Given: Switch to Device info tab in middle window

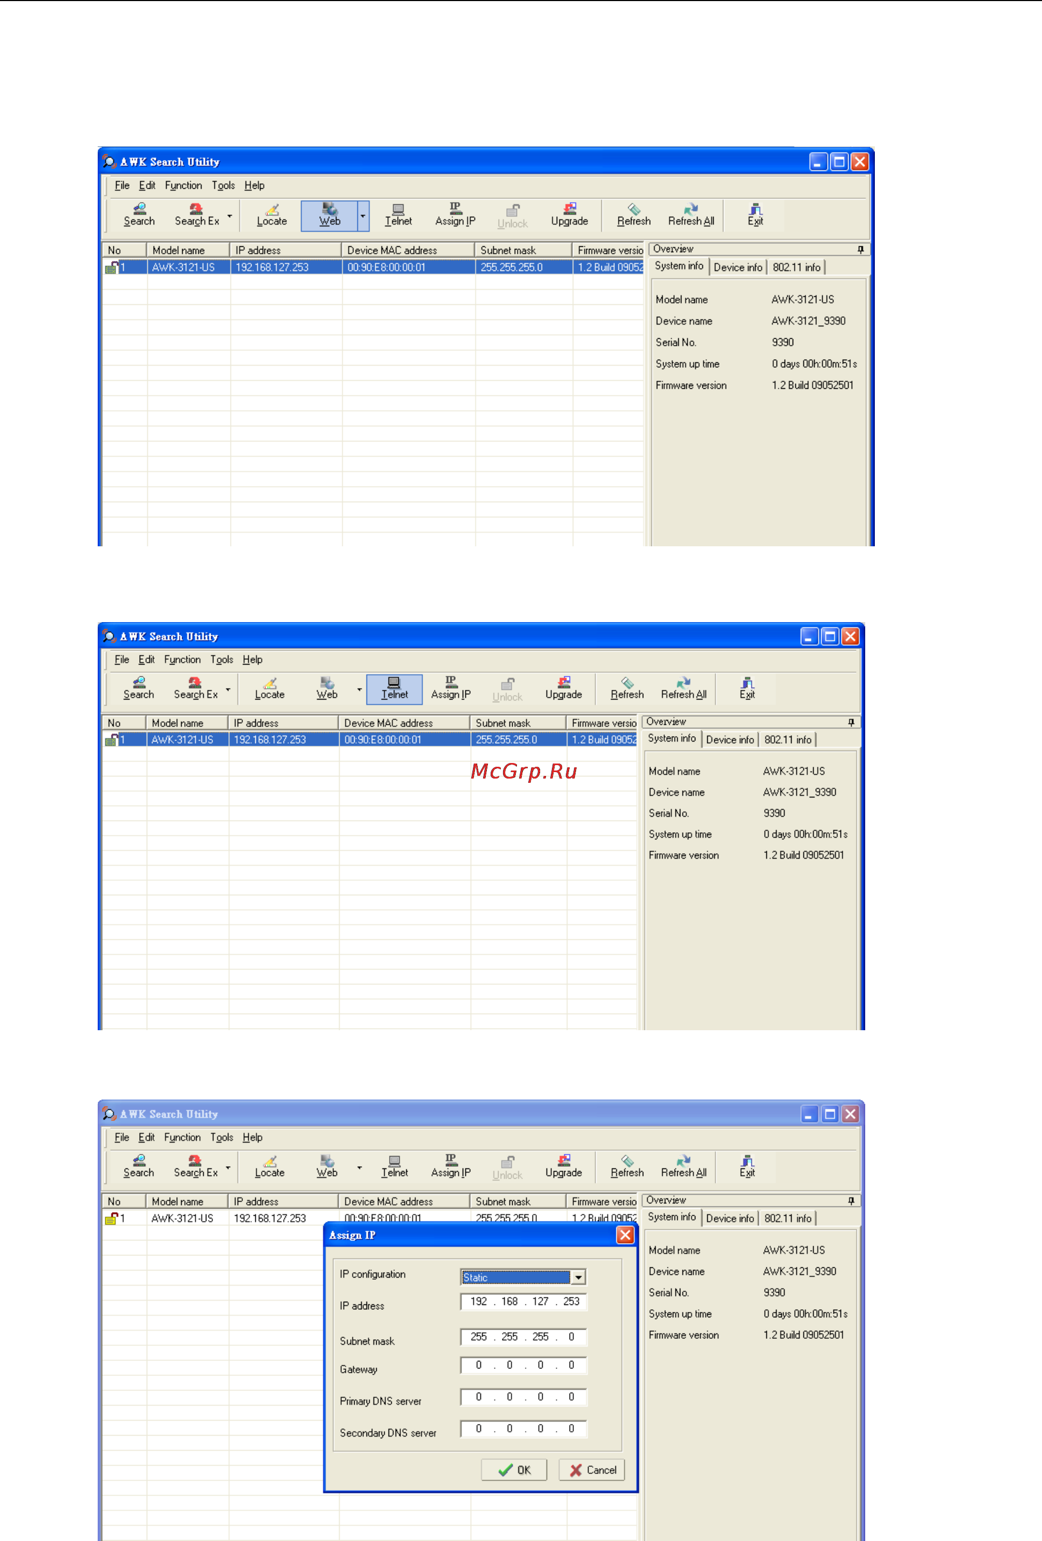Looking at the screenshot, I should (x=730, y=739).
